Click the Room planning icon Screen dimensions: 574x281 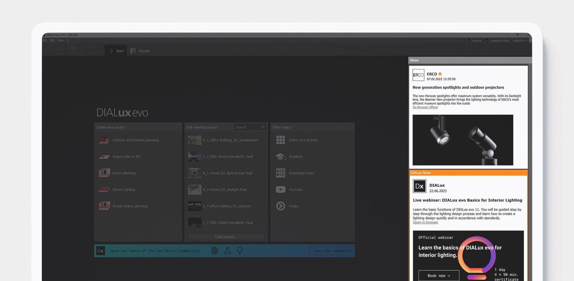[104, 173]
